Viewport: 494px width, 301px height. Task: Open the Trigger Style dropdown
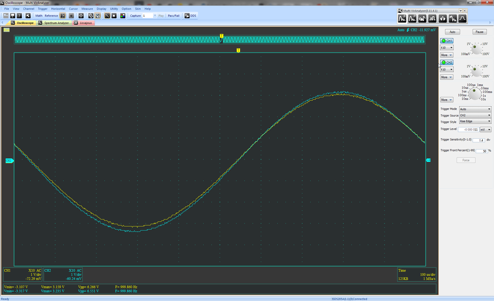(x=475, y=121)
